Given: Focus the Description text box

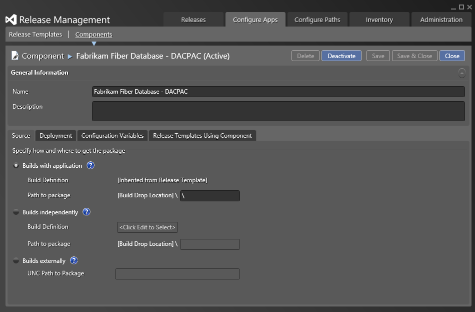Looking at the screenshot, I should click(x=278, y=111).
